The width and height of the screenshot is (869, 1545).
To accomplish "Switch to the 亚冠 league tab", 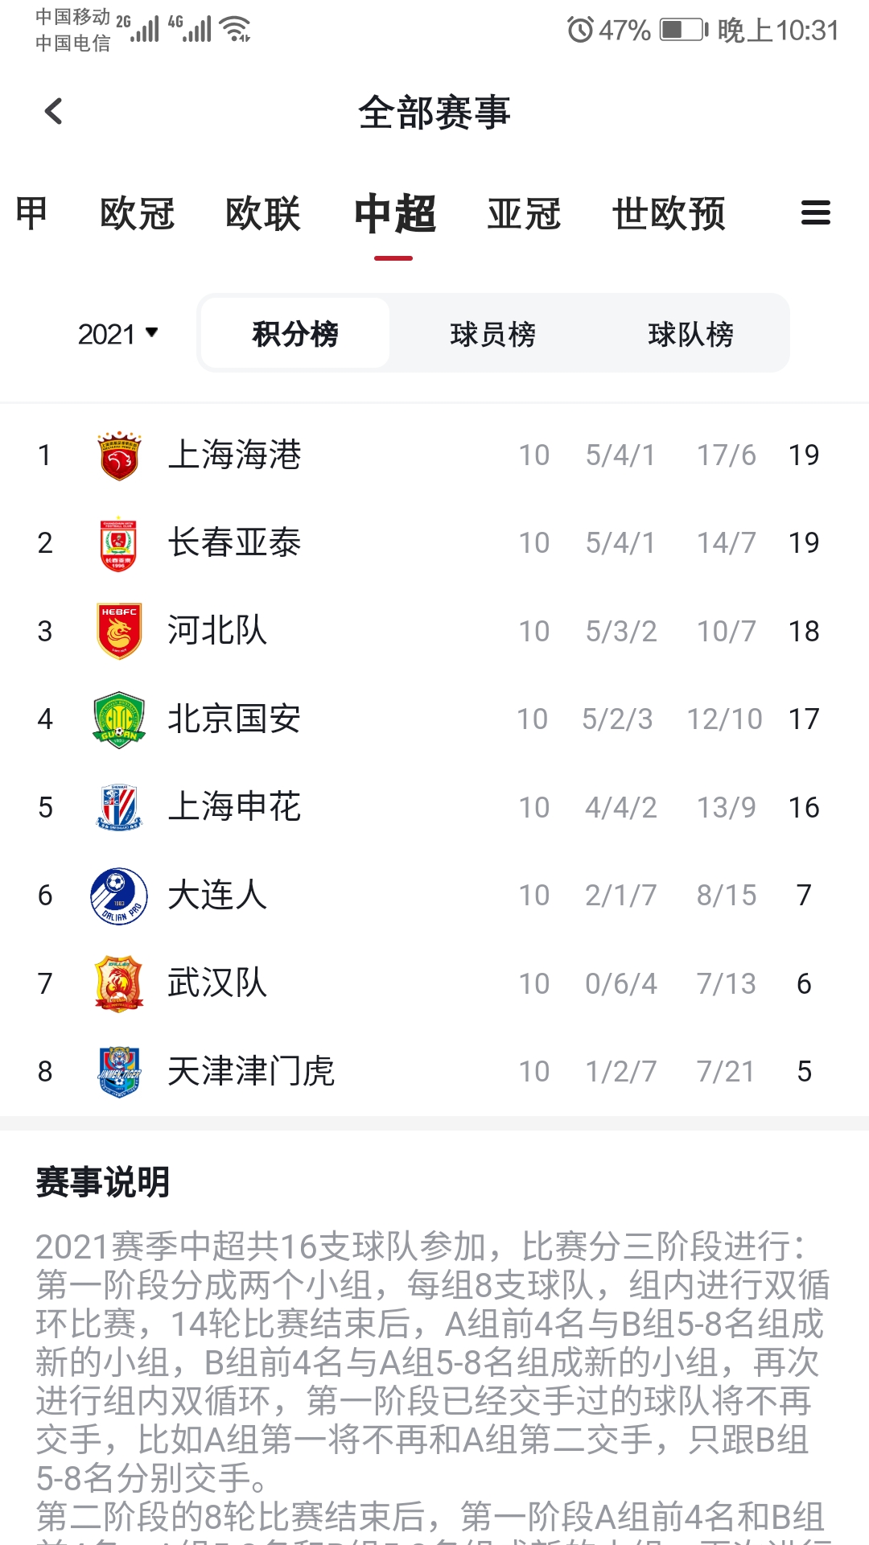I will 524,214.
